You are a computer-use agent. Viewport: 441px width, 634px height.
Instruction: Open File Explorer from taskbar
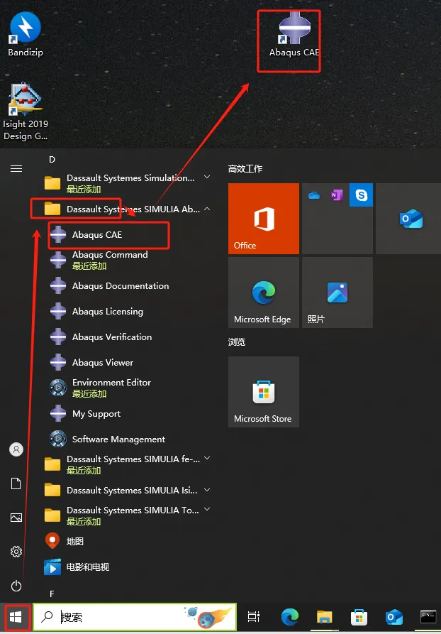click(324, 617)
